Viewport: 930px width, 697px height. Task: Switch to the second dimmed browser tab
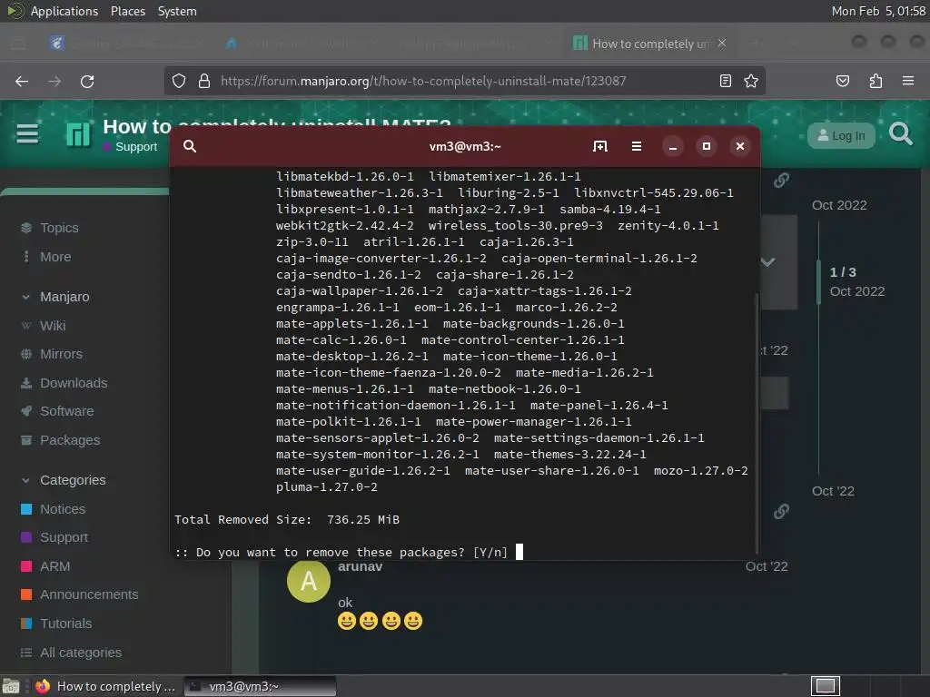coord(302,44)
